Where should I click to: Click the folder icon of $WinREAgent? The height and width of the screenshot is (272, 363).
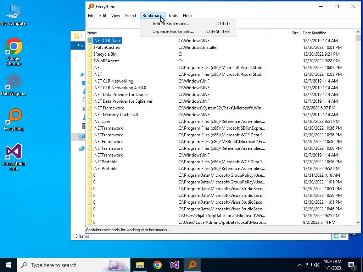pyautogui.click(x=90, y=61)
